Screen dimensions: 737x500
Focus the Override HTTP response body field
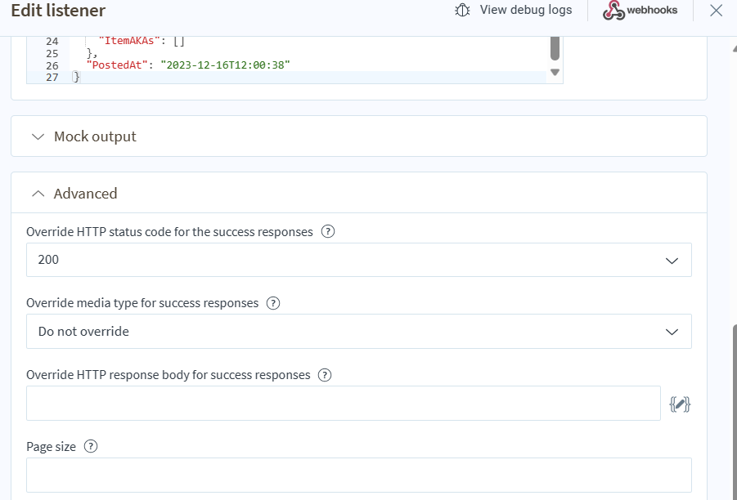343,404
